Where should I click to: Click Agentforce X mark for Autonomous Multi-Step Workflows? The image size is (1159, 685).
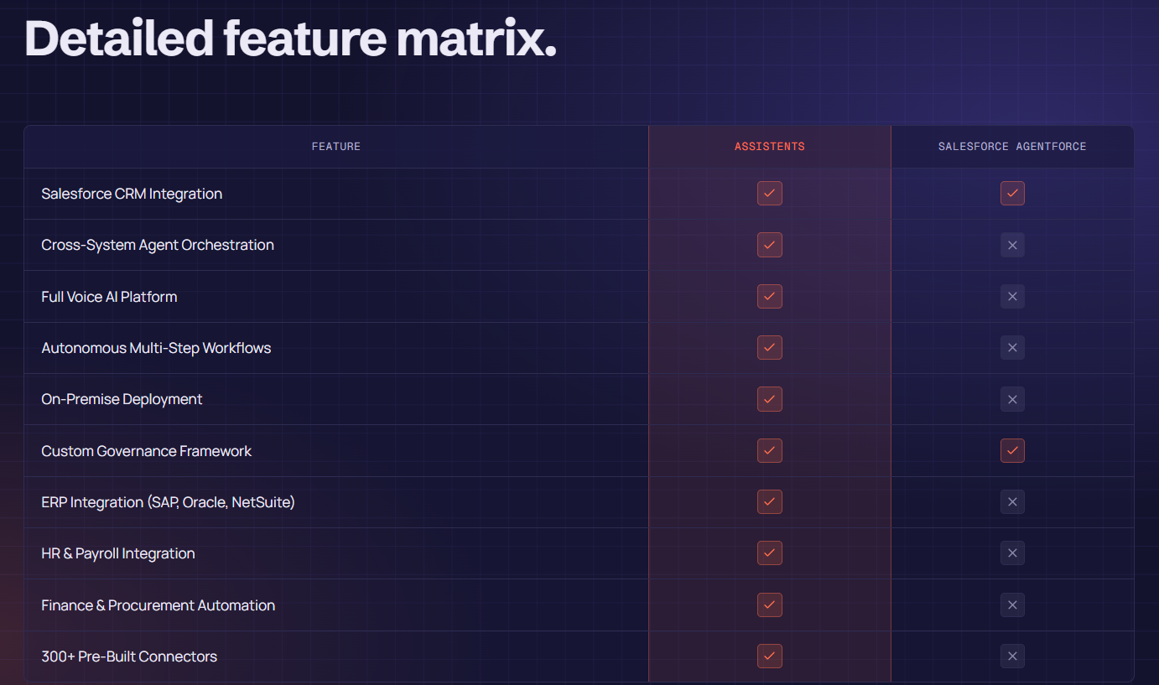1012,348
